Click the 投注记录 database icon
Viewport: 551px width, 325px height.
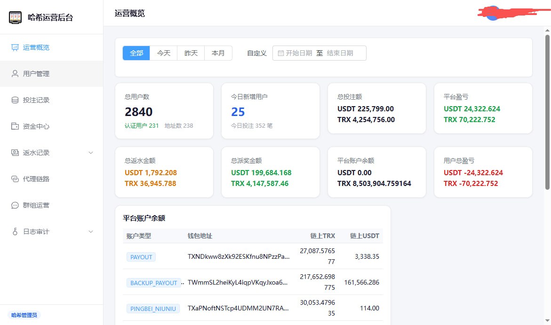pos(15,100)
